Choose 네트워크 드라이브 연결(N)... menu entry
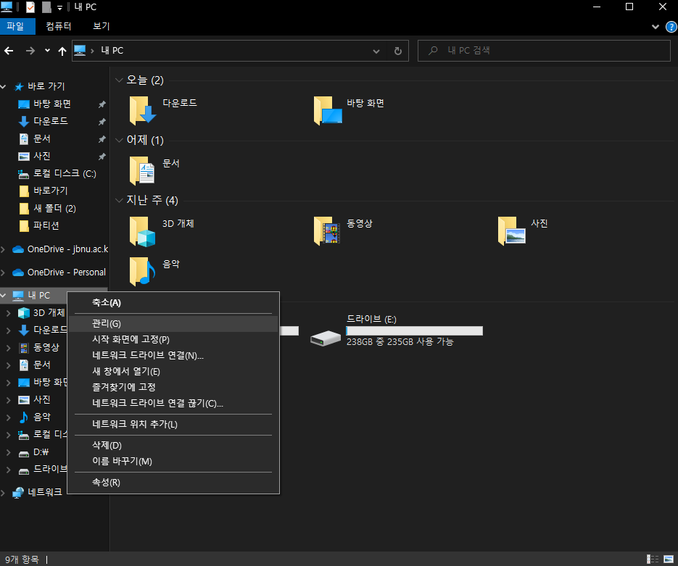Screen dimensions: 678x566 (173, 356)
